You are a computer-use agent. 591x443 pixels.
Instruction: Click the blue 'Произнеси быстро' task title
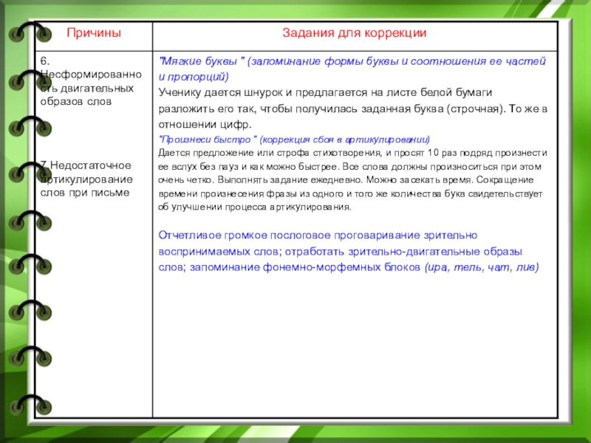[x=294, y=140]
